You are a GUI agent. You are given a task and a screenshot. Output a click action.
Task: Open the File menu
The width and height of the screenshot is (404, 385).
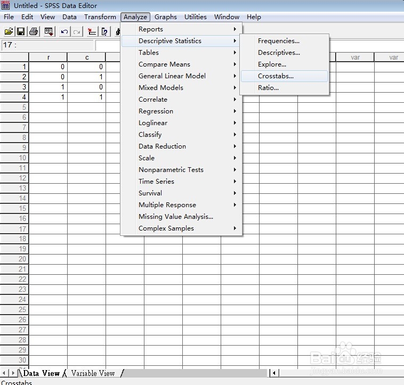click(9, 17)
